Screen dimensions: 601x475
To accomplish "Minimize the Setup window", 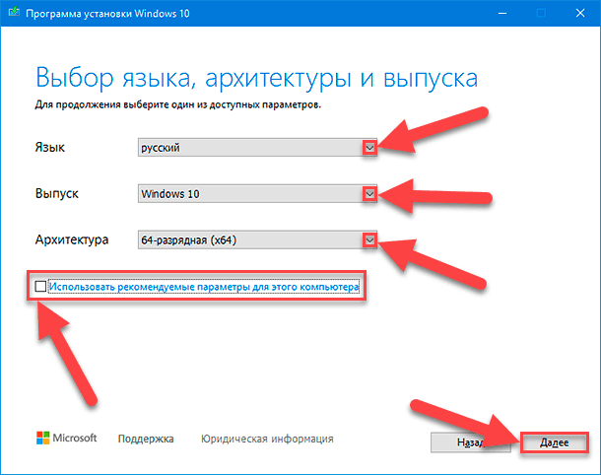I will tap(502, 14).
